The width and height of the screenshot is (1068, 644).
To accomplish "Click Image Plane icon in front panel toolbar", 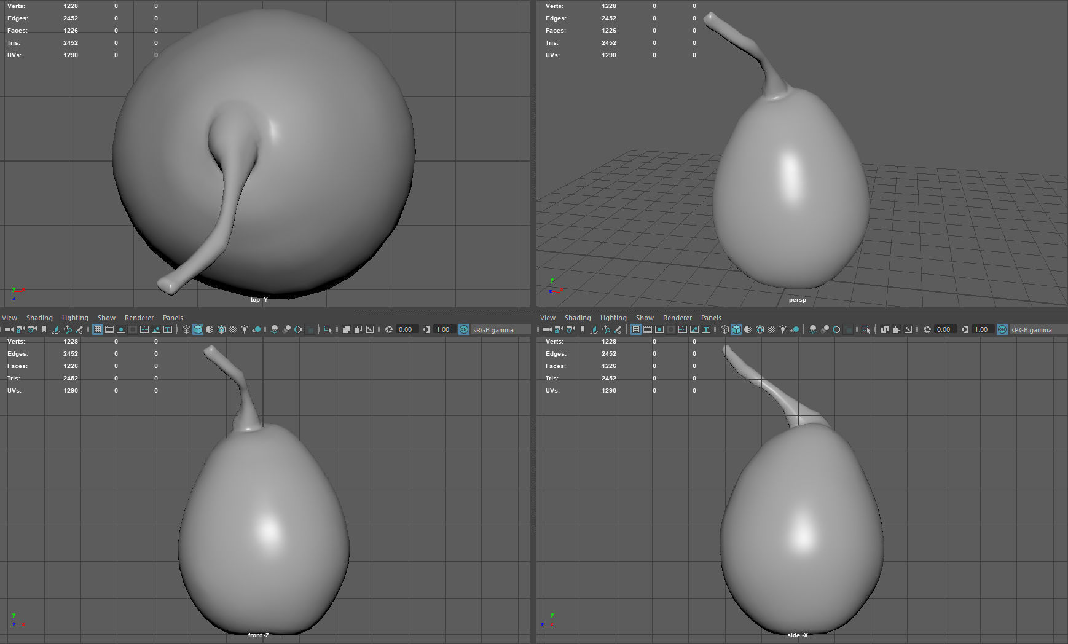I will point(56,329).
